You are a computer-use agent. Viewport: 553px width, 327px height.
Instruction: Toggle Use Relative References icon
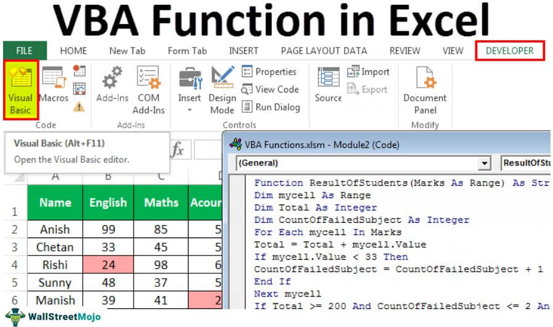[80, 88]
